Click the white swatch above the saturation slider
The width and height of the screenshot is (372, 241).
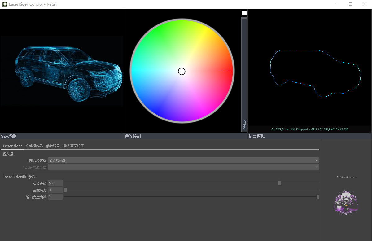point(244,13)
